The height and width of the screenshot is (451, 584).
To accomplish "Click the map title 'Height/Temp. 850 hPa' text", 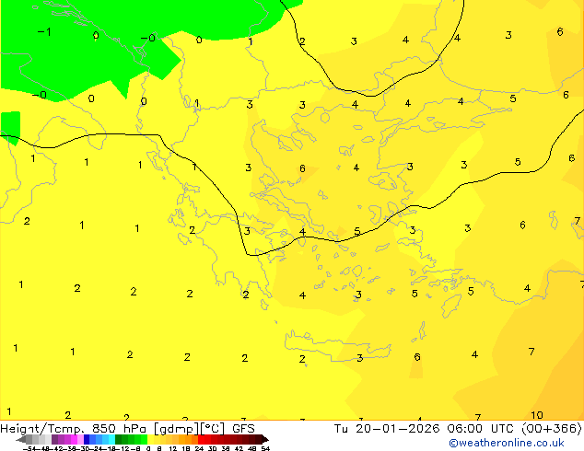I will coord(74,429).
